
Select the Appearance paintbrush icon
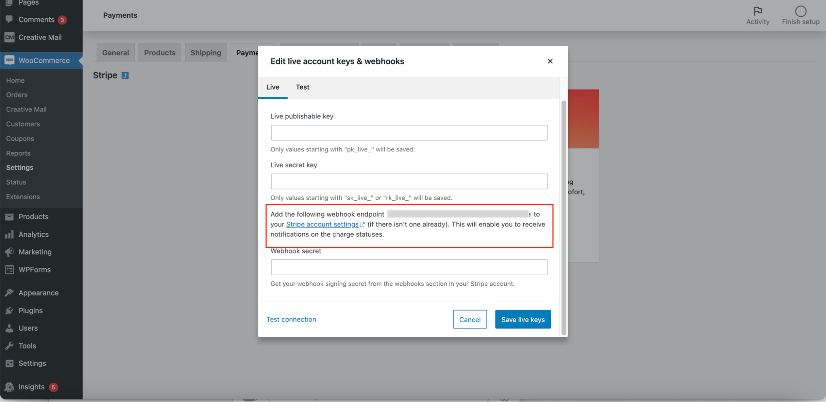point(10,293)
